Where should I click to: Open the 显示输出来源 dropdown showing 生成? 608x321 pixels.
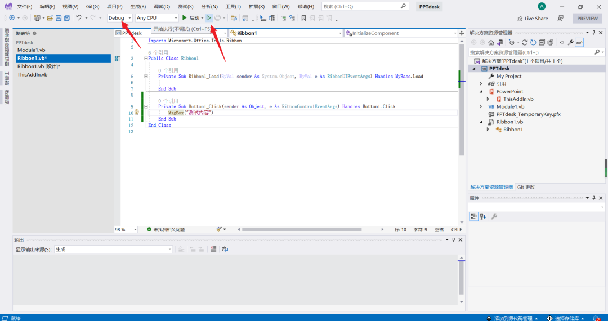[113, 249]
